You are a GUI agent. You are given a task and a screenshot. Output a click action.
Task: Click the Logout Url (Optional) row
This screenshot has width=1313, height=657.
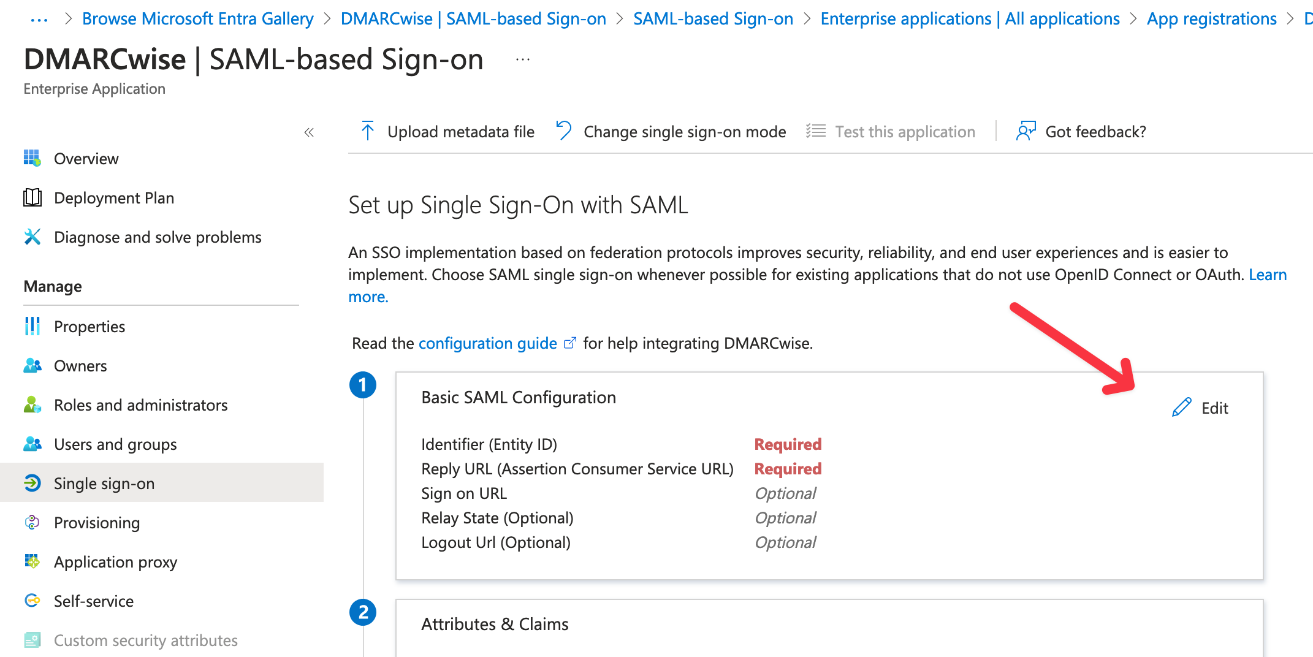click(618, 542)
